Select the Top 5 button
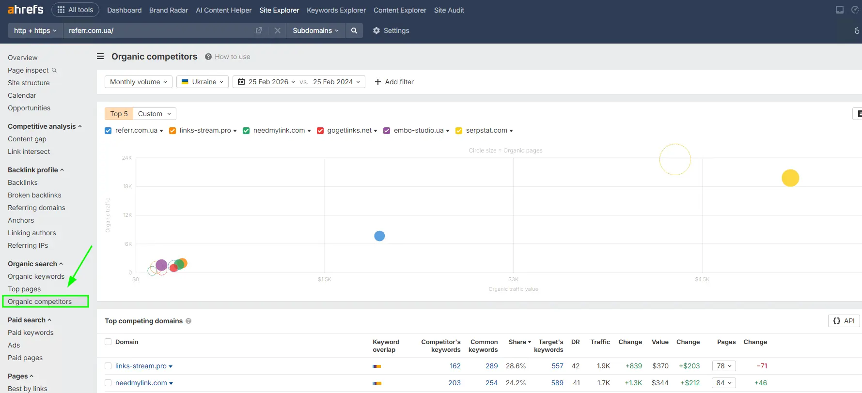 coord(119,114)
